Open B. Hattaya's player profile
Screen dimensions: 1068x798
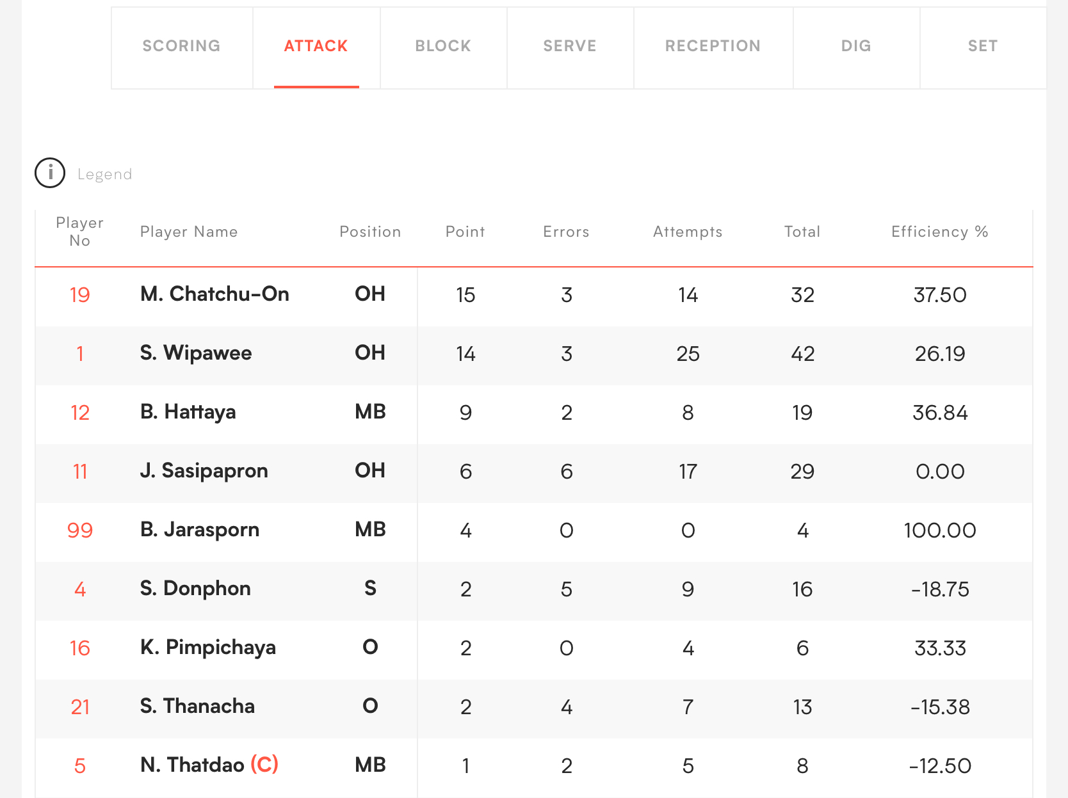(188, 411)
